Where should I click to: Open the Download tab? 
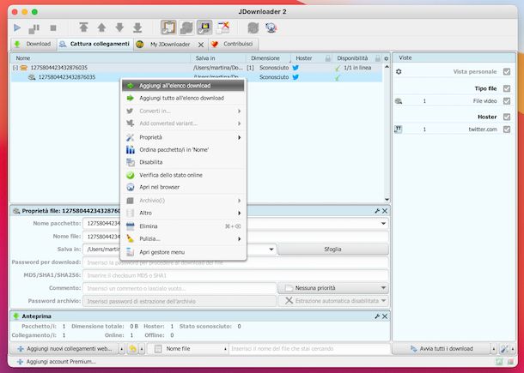point(33,44)
